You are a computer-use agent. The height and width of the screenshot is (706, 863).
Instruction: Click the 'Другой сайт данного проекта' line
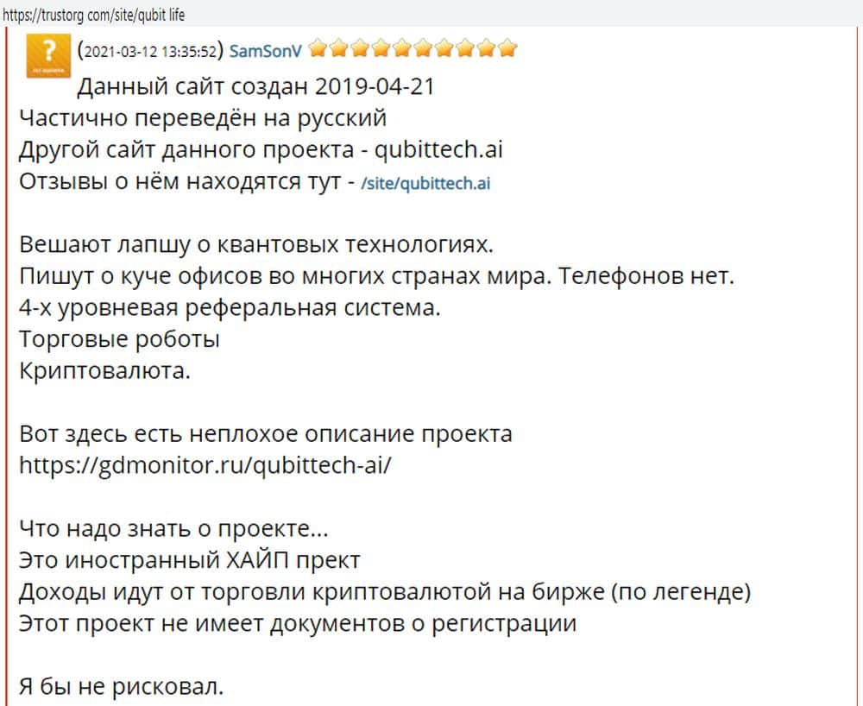tap(260, 149)
